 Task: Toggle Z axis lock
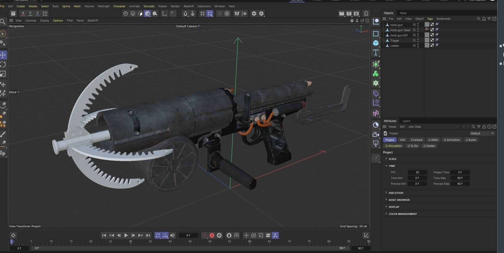tap(37, 13)
